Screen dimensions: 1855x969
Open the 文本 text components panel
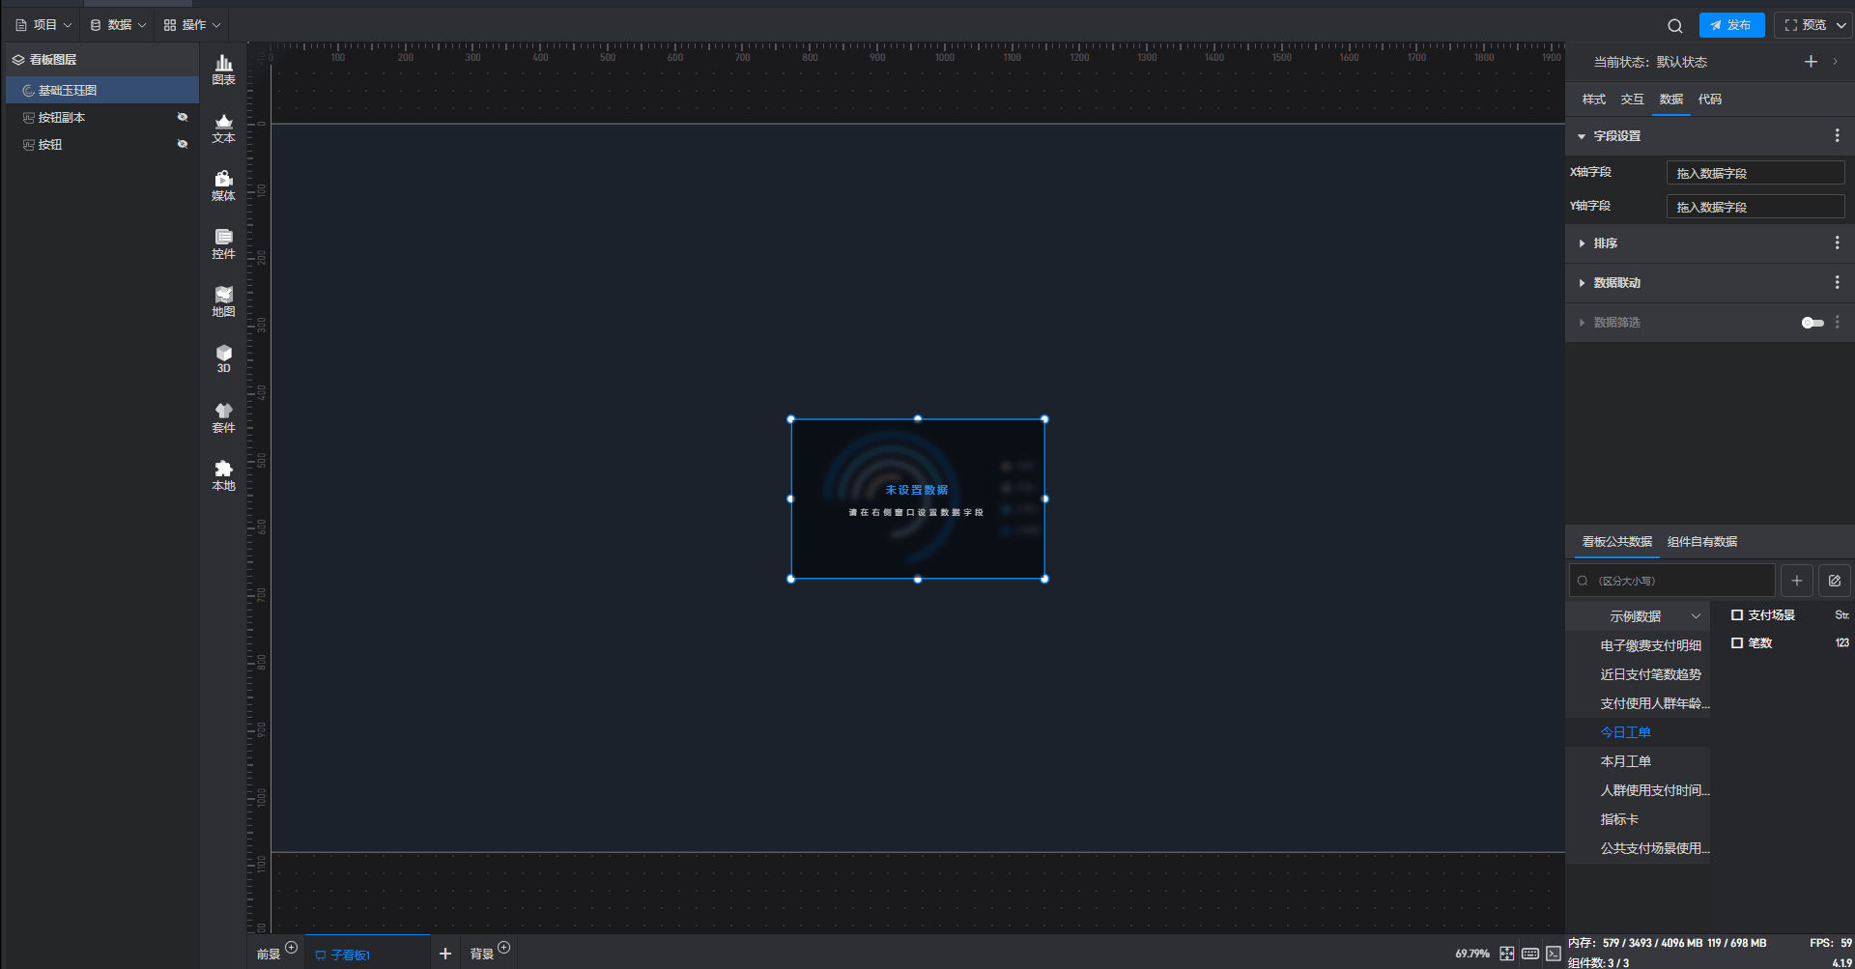tap(223, 128)
